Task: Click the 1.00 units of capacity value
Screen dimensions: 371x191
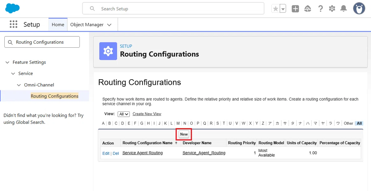Action: tap(313, 153)
